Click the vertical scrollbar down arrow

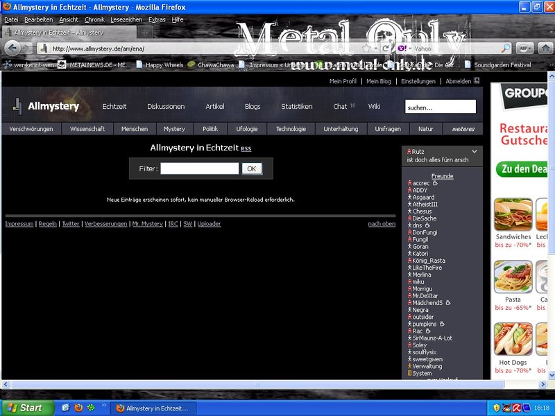pos(551,375)
